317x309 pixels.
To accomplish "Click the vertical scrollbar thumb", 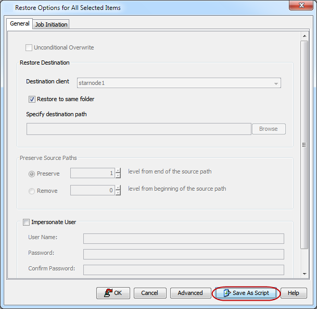I will coord(305,145).
